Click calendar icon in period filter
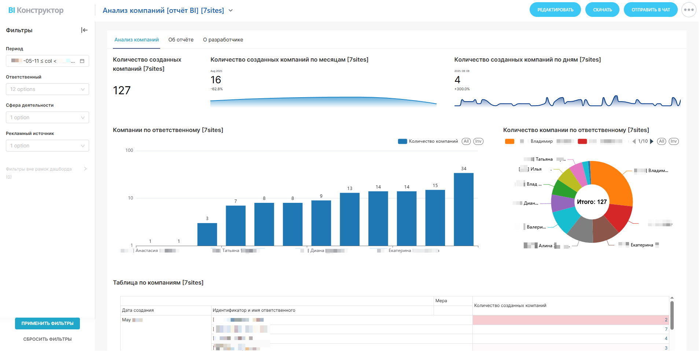The image size is (699, 351). (x=82, y=61)
